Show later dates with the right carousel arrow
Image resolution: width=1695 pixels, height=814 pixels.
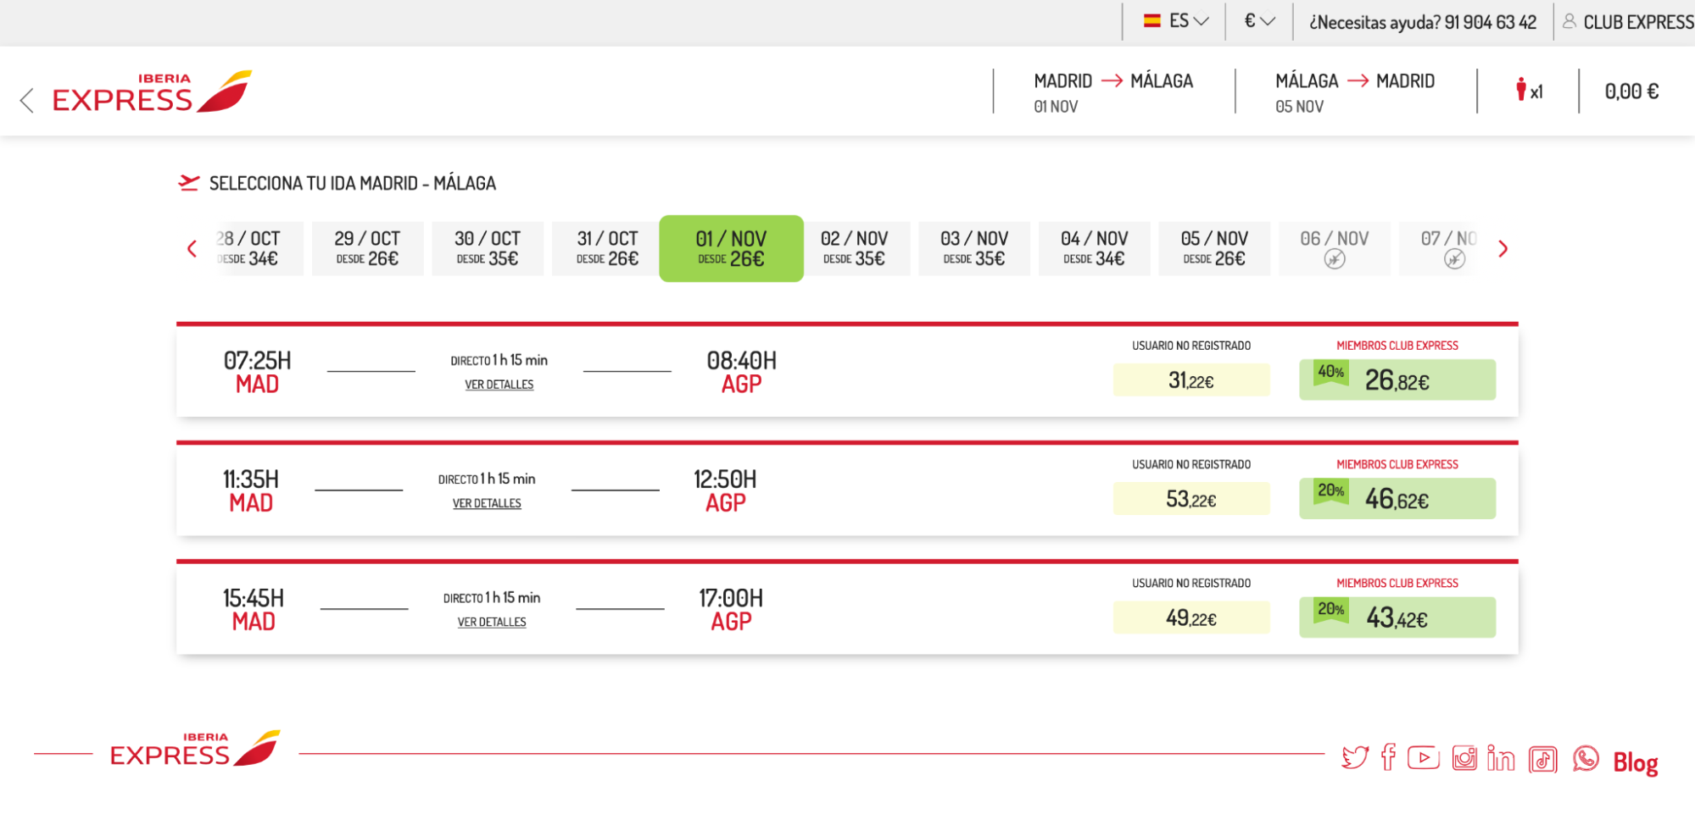[x=1503, y=249]
